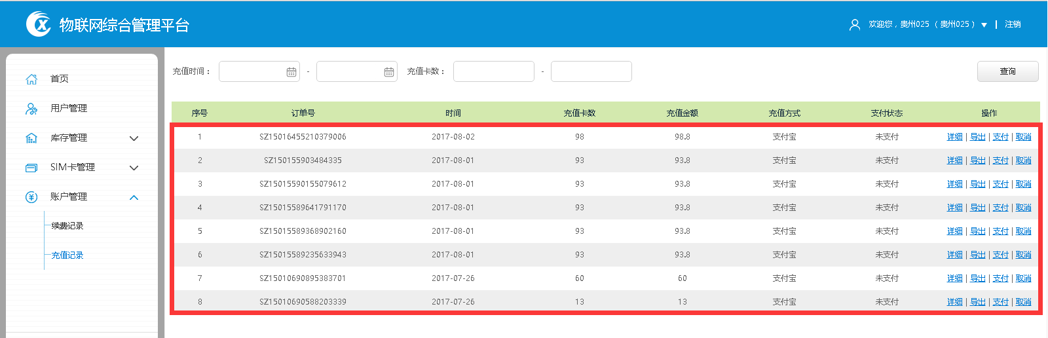The image size is (1048, 338).
Task: Open 续费记录 in the sidebar
Action: (x=67, y=226)
